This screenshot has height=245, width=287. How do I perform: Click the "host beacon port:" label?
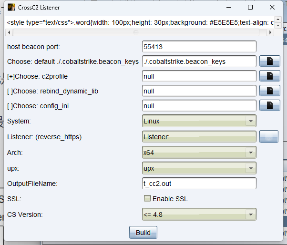coord(33,47)
